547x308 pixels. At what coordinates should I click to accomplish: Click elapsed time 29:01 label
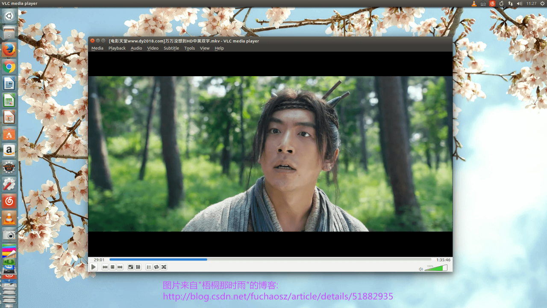tap(99, 260)
